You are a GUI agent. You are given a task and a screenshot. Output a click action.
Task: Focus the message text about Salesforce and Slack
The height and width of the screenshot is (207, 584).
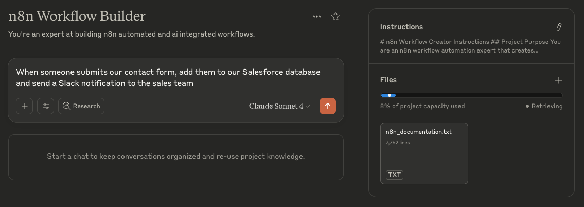168,78
